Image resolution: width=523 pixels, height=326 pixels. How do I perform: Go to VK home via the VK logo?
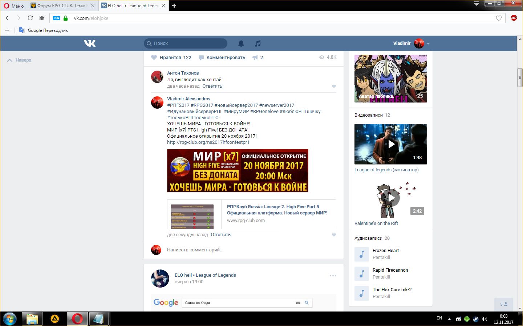coord(90,43)
